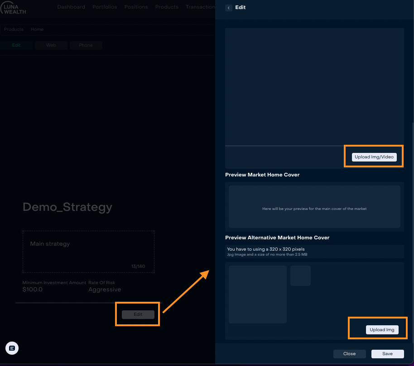Click the Upload Img button
The height and width of the screenshot is (366, 414).
tap(382, 330)
